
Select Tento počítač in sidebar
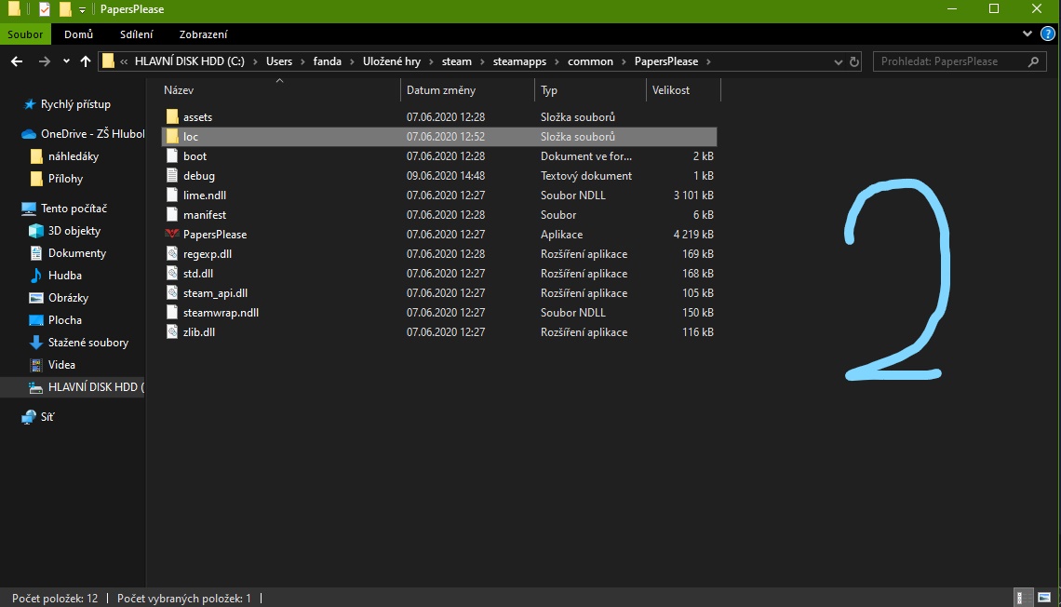[74, 209]
